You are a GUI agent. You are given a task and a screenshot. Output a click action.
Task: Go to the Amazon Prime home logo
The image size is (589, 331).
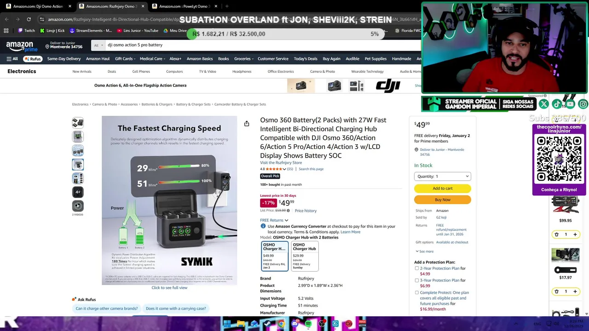(22, 46)
